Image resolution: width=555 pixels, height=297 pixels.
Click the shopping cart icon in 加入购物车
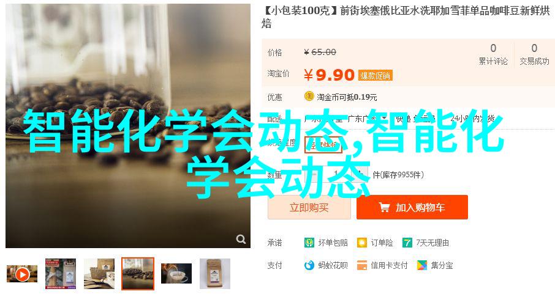[x=384, y=207]
